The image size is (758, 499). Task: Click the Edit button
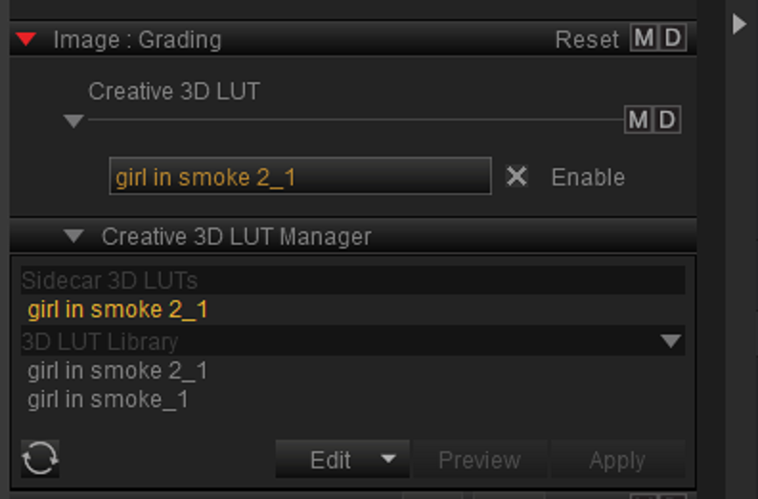[x=330, y=460]
